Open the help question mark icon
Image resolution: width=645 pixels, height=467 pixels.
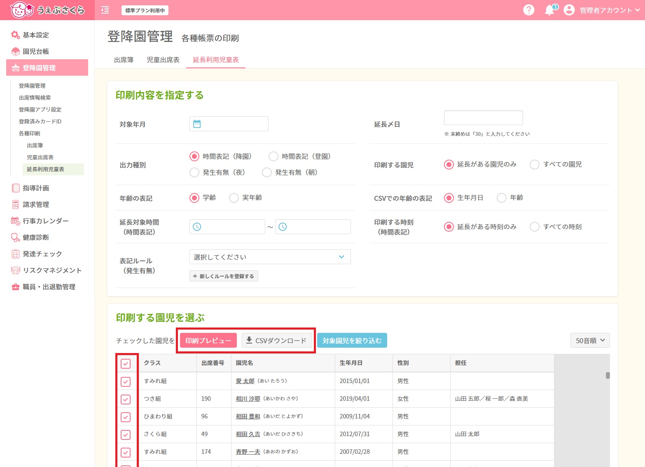click(528, 10)
